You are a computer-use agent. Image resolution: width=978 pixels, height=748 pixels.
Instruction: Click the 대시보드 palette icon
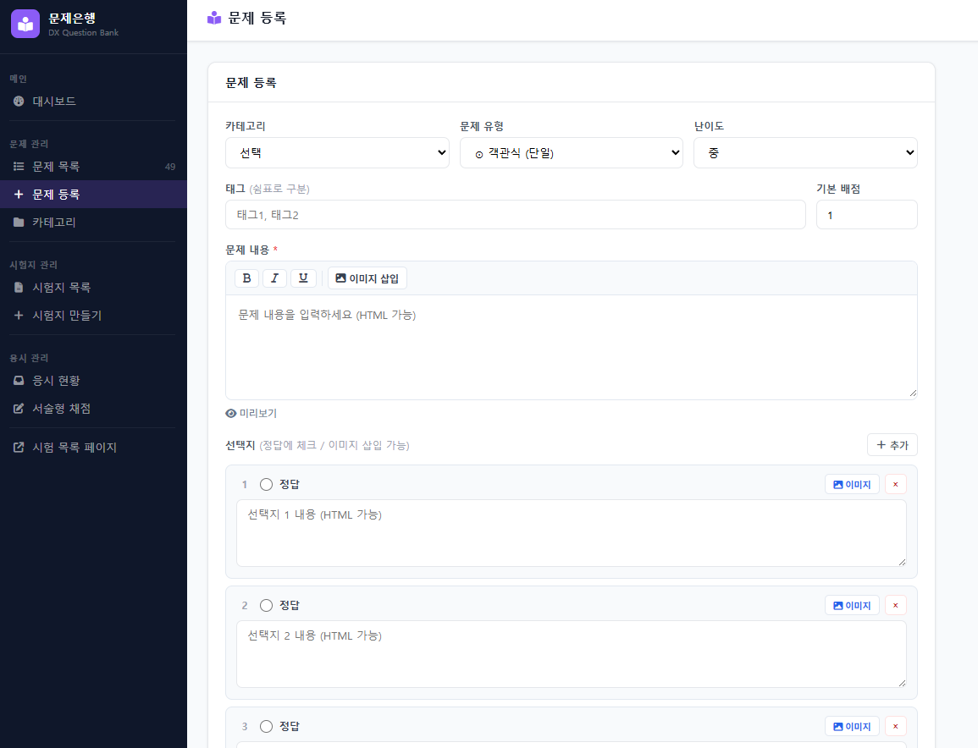pos(19,101)
